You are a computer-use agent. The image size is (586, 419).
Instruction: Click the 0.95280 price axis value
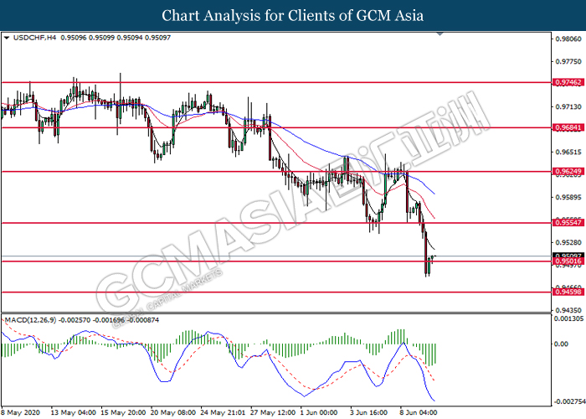[568, 242]
